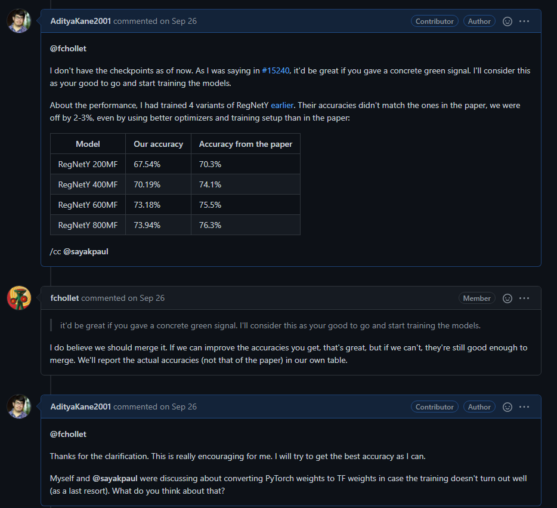Screen dimensions: 557x508
Task: Open the ellipsis menu on last comment
Action: pos(524,407)
